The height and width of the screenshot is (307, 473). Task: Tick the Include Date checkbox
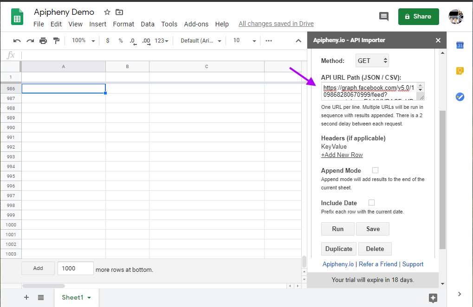pyautogui.click(x=372, y=203)
